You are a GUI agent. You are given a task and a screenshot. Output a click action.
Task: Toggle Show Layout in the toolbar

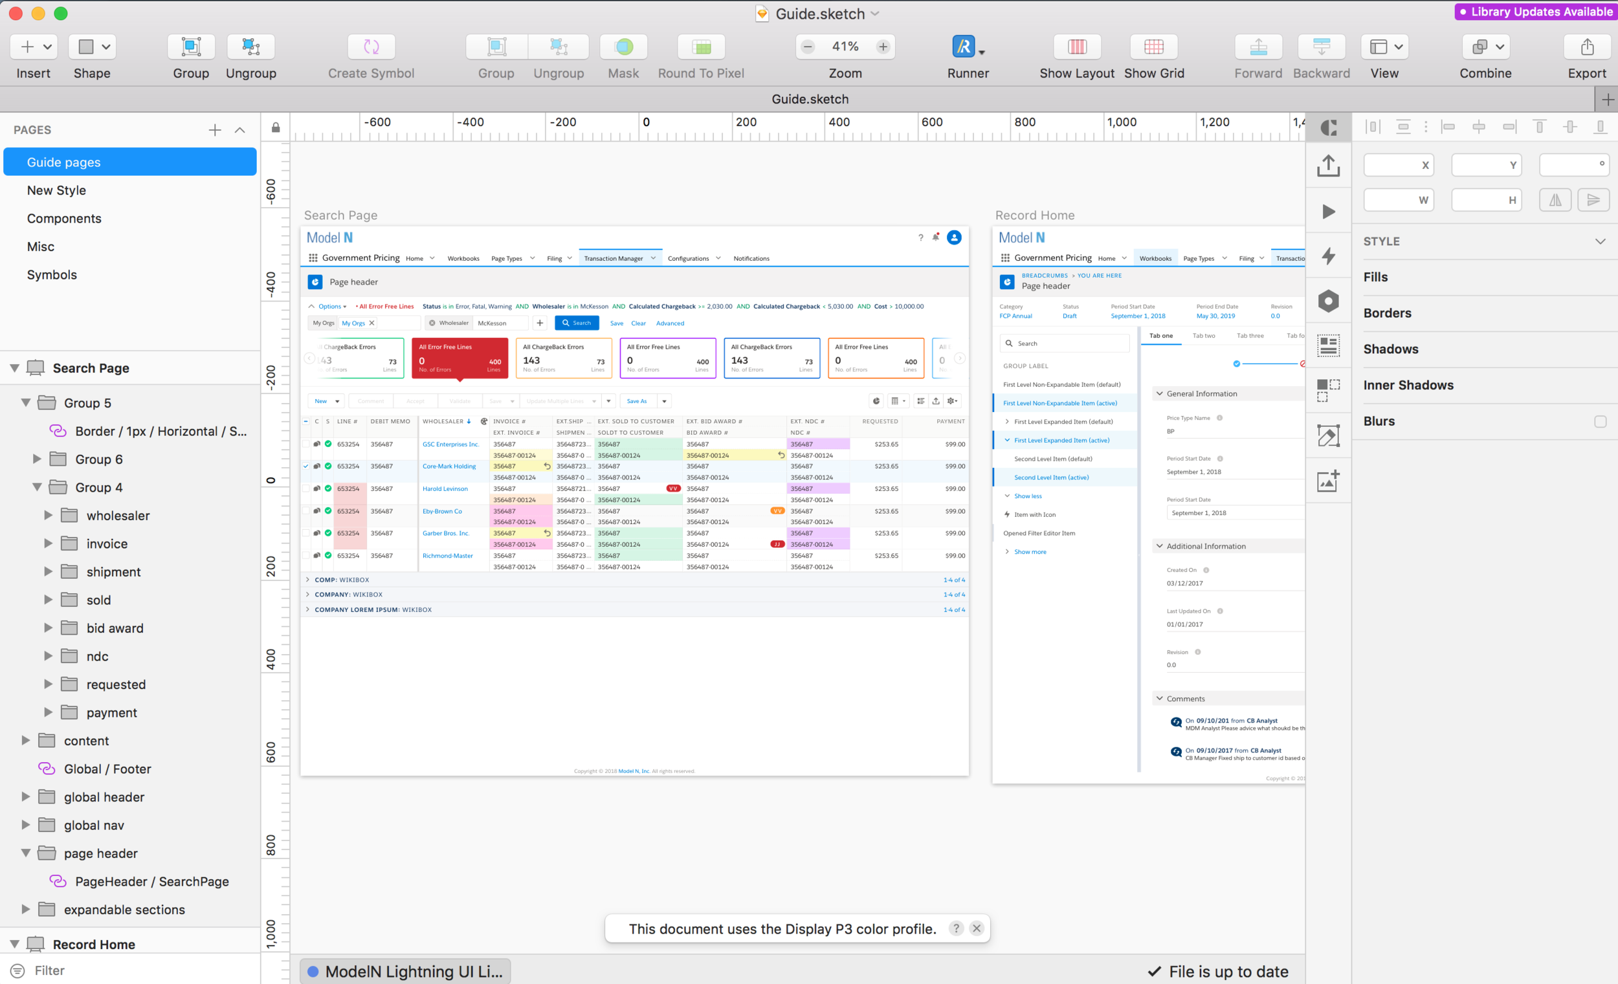[1077, 47]
